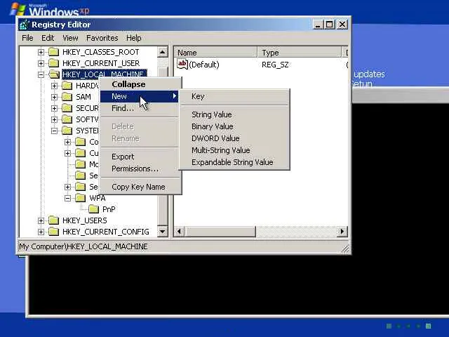The height and width of the screenshot is (337, 449).
Task: Click the HARDWARE key folder icon
Action: point(67,86)
